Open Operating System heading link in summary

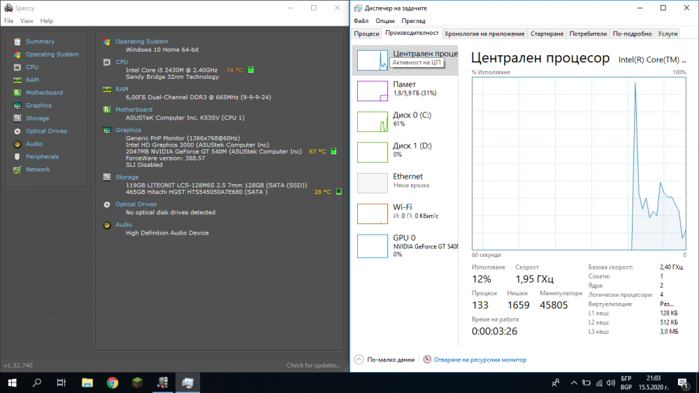pos(142,41)
